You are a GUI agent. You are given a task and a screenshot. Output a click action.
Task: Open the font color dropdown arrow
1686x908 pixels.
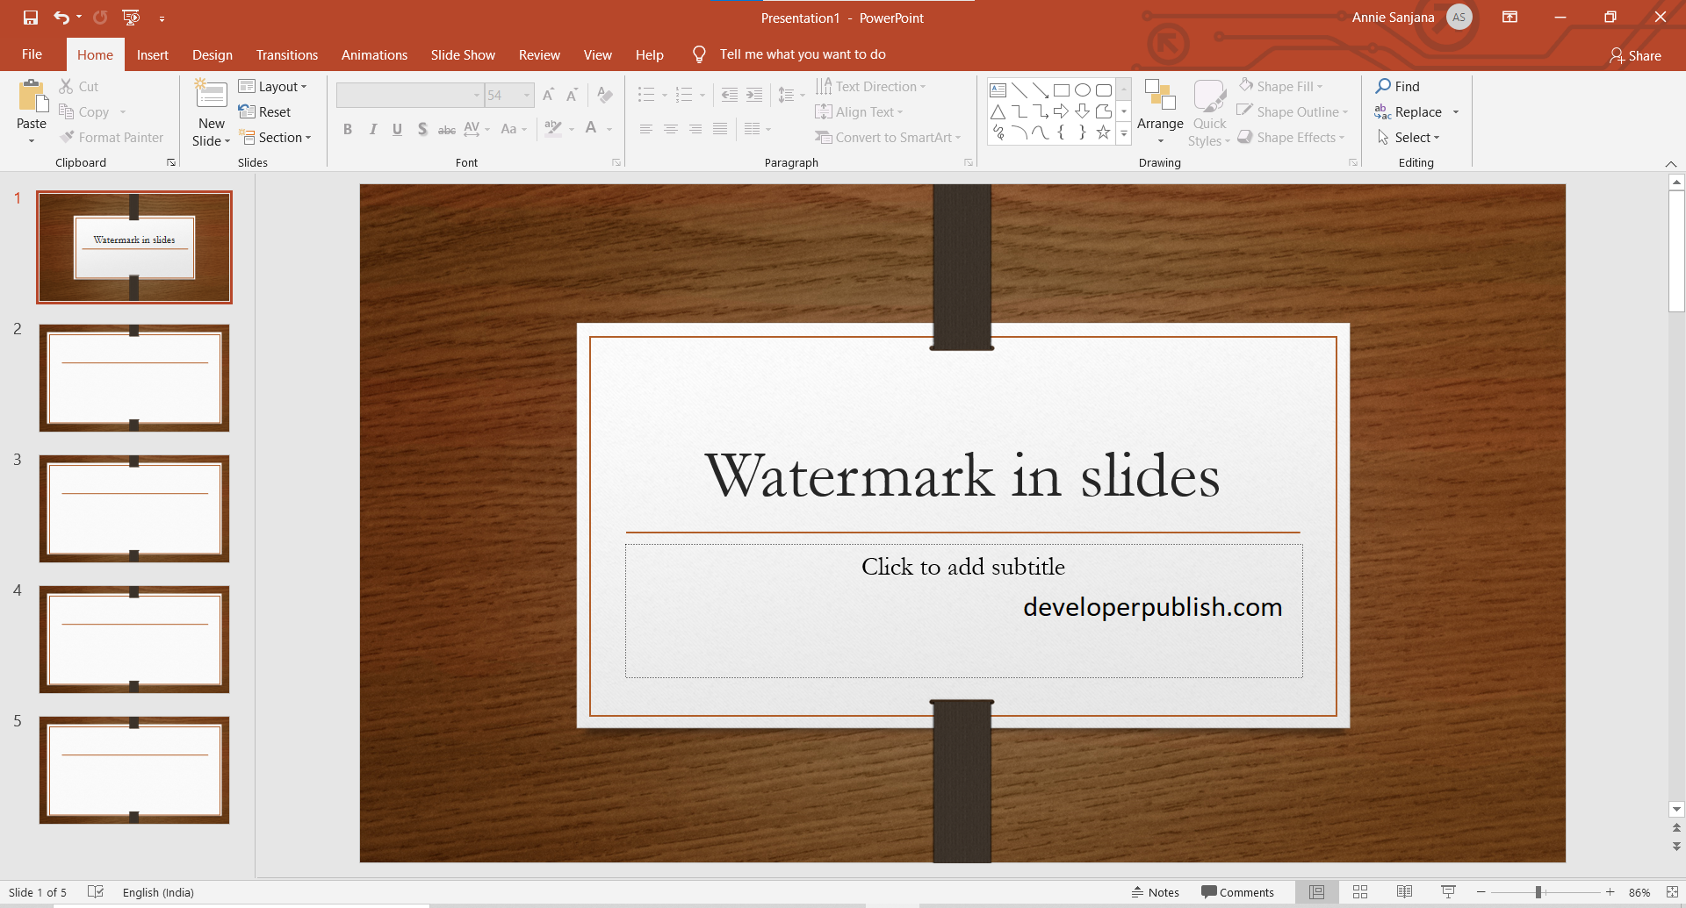click(609, 129)
